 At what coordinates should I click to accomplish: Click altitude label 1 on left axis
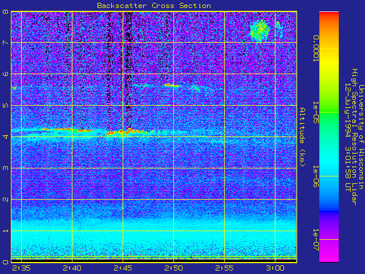click(x=5, y=231)
